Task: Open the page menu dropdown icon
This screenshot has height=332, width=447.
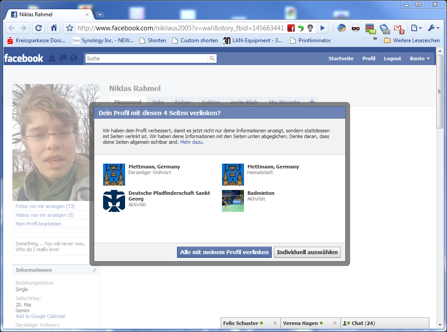Action: (416, 28)
